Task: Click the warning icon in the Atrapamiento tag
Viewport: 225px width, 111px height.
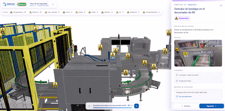Action: coord(177,18)
